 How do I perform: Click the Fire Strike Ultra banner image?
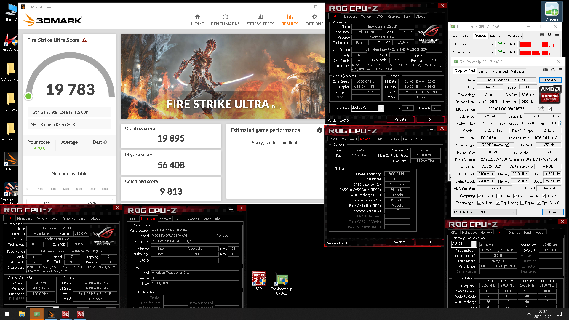[x=222, y=76]
